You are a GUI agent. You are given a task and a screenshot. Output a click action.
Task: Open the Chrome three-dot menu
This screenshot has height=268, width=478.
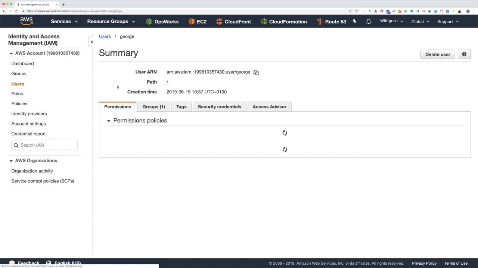tap(474, 11)
